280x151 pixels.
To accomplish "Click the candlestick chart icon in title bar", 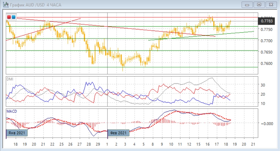I will coord(5,5).
